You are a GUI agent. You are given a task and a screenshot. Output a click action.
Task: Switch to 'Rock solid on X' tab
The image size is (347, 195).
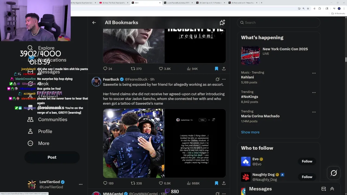coord(243,3)
